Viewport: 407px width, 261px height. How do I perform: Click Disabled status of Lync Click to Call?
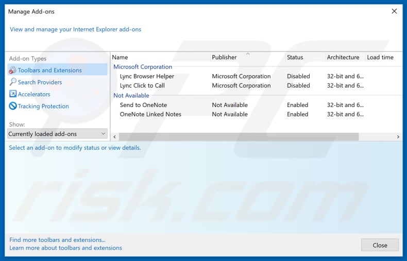[x=298, y=85]
